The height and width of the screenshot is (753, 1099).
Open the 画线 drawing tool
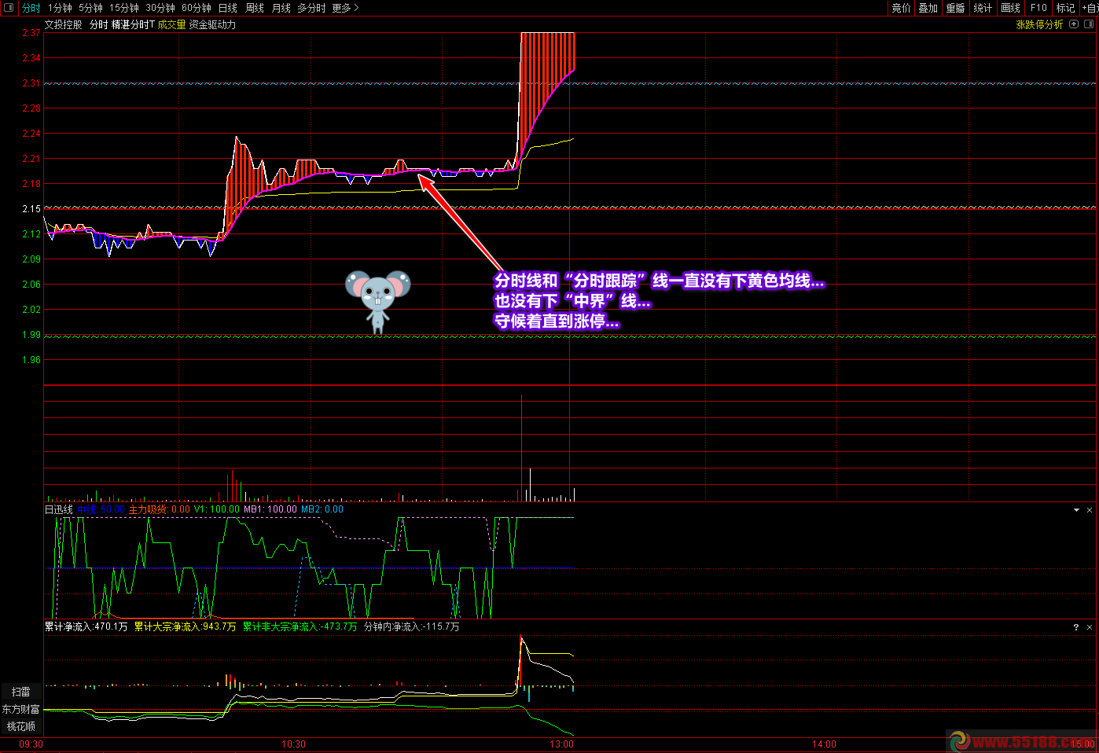click(1010, 8)
